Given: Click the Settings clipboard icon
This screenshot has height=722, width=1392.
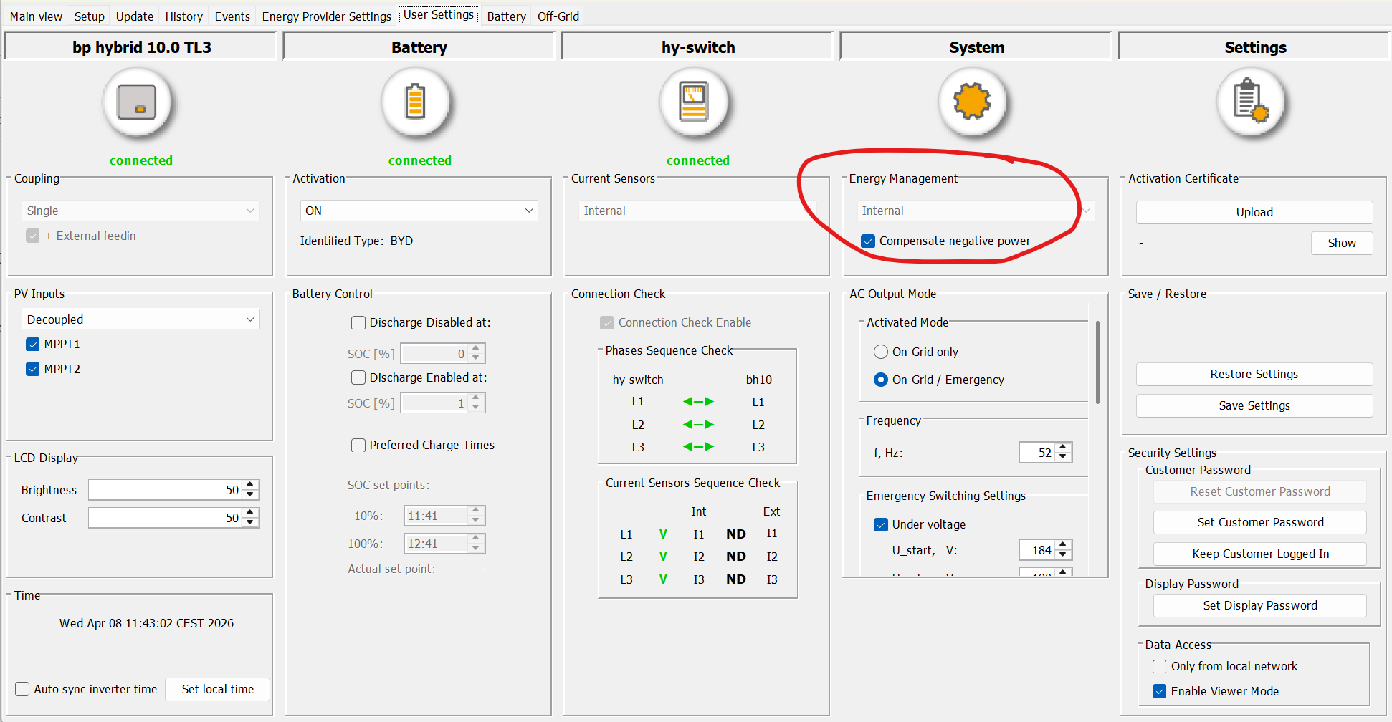Looking at the screenshot, I should tap(1251, 102).
